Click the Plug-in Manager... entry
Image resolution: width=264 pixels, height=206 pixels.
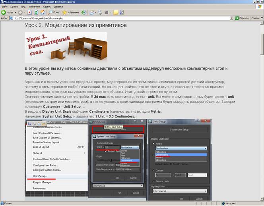pos(43,182)
